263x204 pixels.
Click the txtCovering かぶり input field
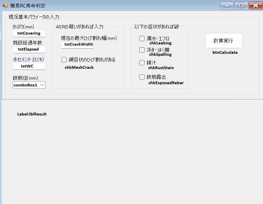tap(29, 33)
